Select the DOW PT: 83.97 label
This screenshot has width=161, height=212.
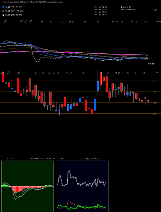14,15
